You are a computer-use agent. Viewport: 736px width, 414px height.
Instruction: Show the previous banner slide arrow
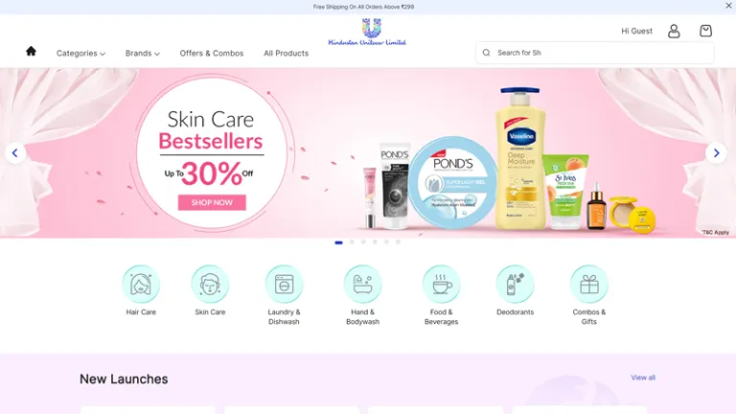pyautogui.click(x=15, y=153)
